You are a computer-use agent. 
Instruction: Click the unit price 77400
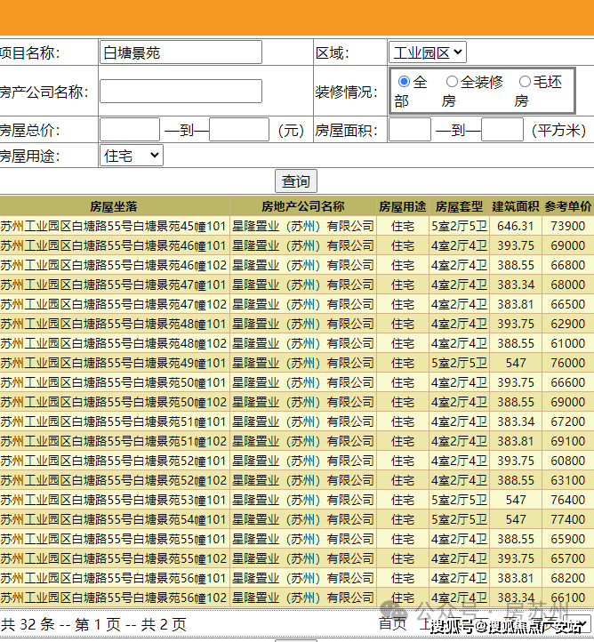568,519
